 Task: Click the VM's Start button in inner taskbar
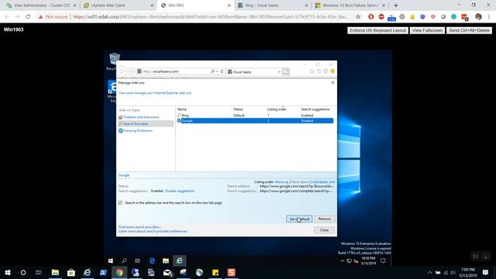click(110, 260)
